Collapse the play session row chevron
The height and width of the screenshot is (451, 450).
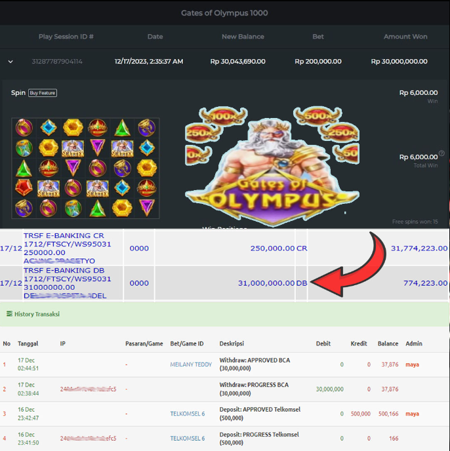tap(10, 62)
